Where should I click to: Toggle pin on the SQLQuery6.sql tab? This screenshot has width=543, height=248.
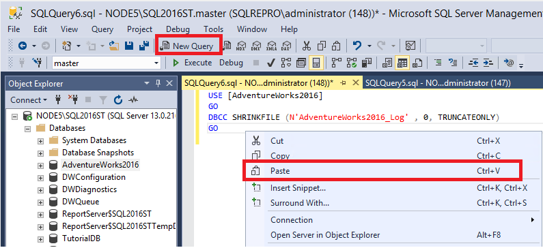point(344,83)
